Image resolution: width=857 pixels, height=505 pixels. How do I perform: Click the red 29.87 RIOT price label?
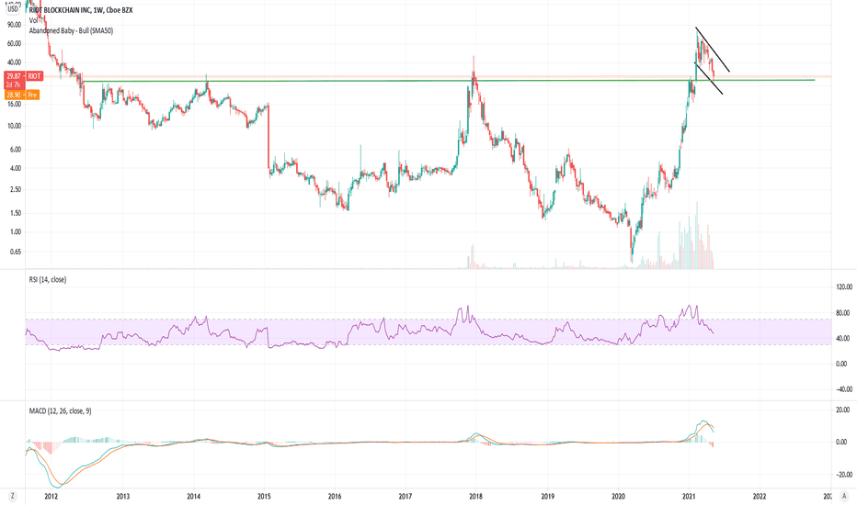(24, 76)
